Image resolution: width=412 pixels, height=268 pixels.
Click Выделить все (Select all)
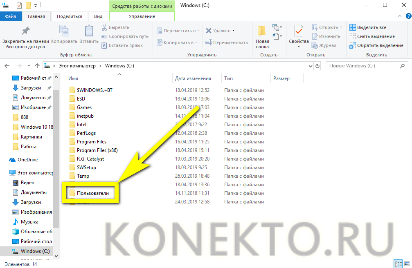coord(368,27)
